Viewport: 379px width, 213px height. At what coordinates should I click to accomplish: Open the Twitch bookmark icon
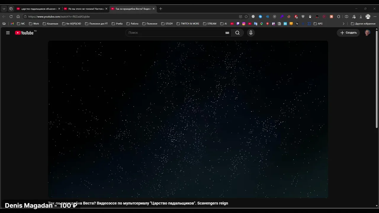click(238, 24)
